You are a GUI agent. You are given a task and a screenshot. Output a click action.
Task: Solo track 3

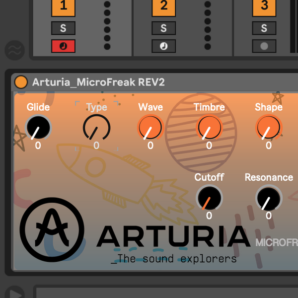[264, 28]
